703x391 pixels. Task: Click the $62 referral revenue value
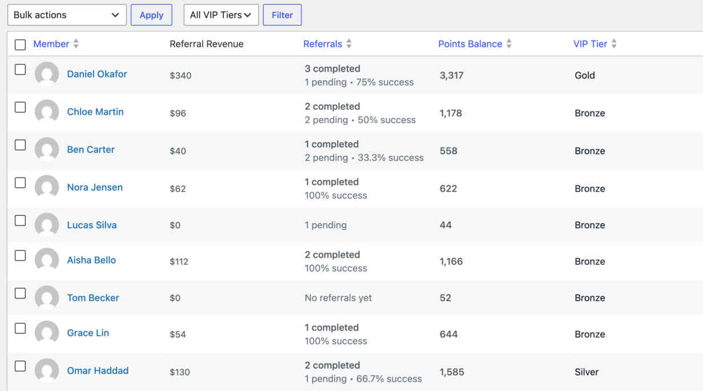point(177,188)
